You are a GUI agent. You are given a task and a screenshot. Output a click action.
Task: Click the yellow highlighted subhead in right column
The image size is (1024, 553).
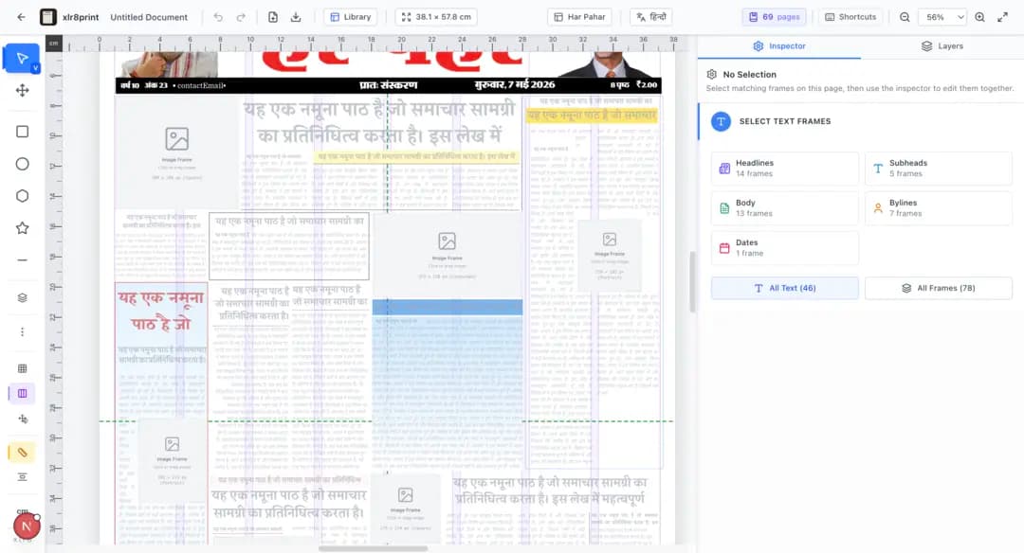[592, 116]
